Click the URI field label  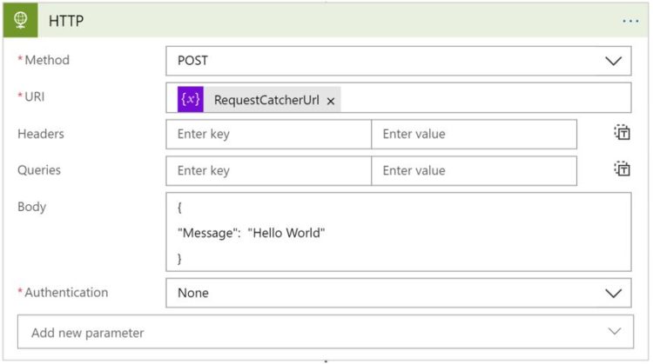coord(34,96)
